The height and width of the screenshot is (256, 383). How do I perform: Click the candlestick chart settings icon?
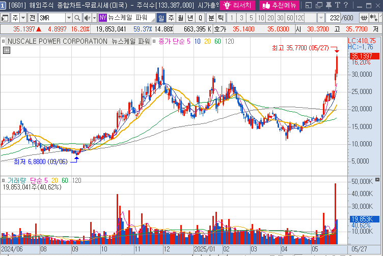(373, 18)
